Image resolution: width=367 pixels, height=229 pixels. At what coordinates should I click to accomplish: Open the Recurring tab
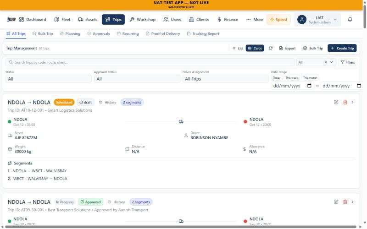[x=128, y=33]
